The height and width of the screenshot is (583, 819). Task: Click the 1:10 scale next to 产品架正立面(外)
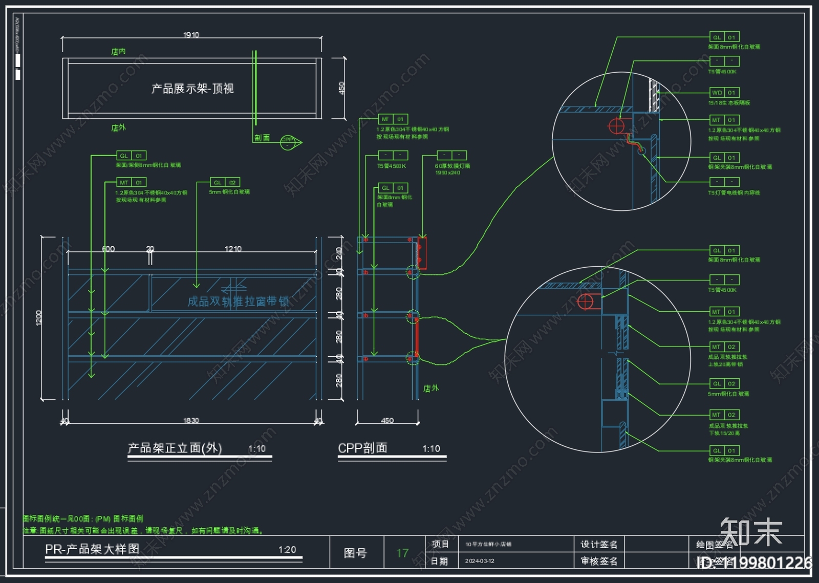pyautogui.click(x=257, y=449)
